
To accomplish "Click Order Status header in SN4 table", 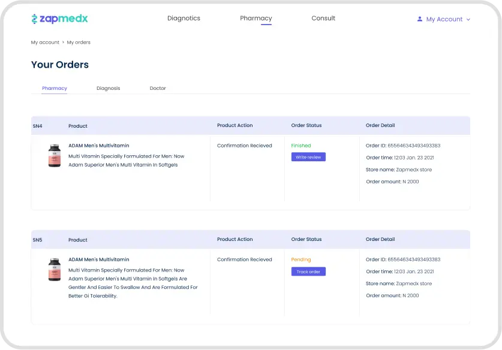I will coord(306,125).
